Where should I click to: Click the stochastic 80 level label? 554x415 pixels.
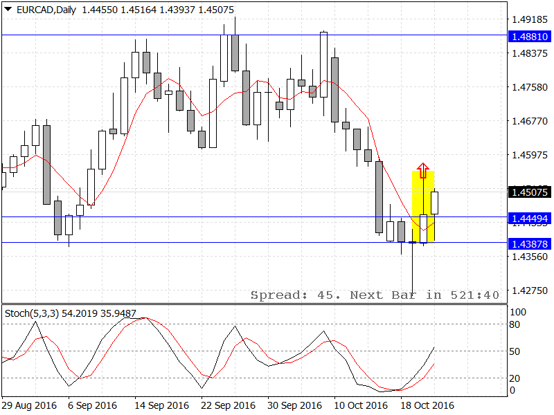click(x=515, y=324)
